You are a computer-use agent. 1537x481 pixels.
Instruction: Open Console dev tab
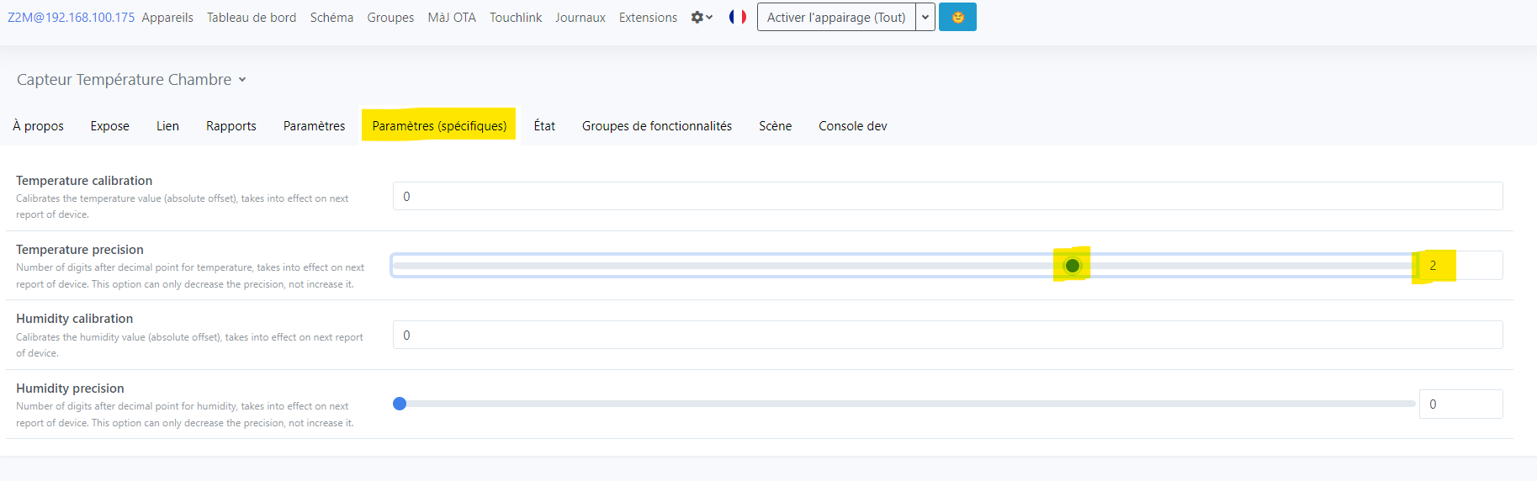(x=853, y=125)
